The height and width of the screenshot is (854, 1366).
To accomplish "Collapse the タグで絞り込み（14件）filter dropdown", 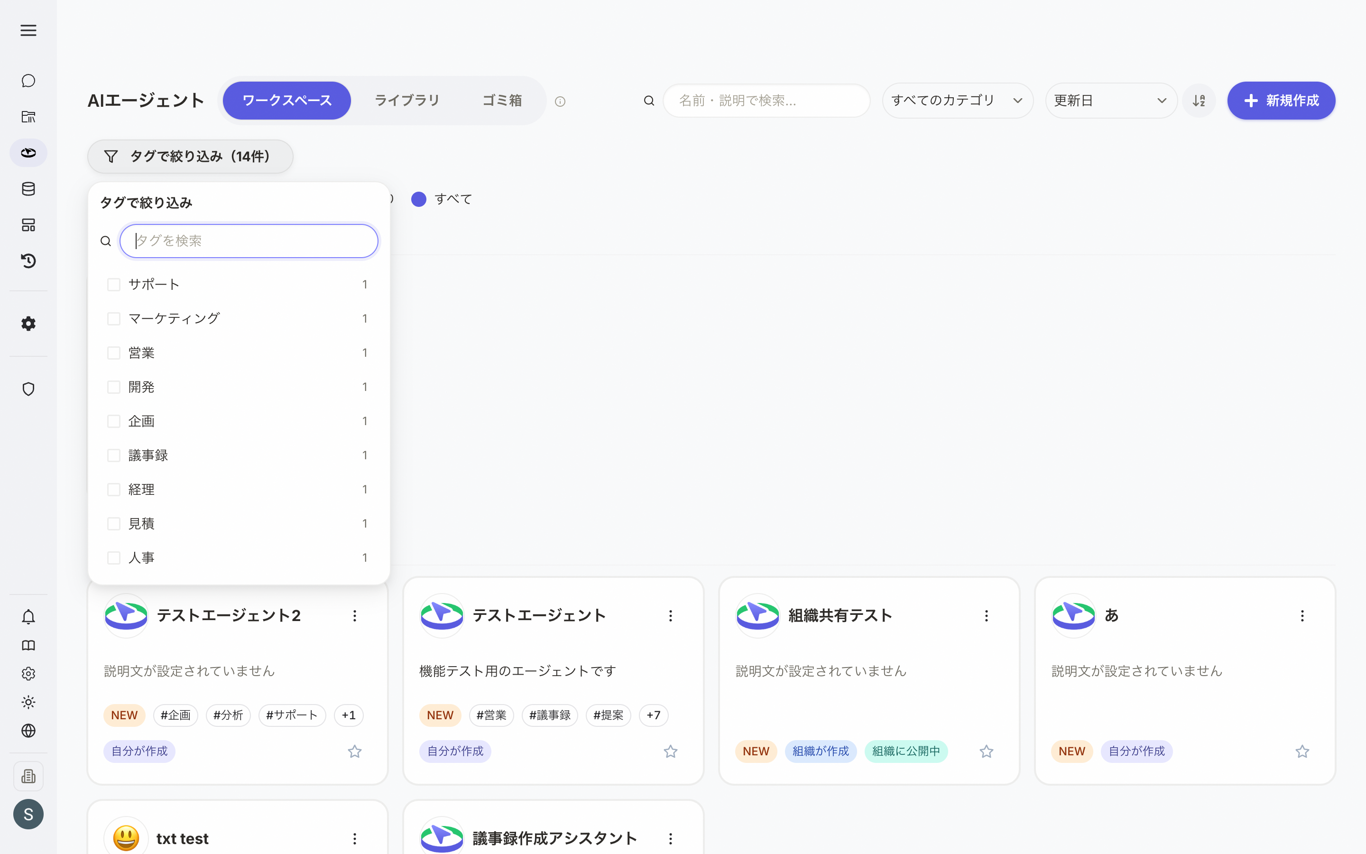I will [x=190, y=157].
